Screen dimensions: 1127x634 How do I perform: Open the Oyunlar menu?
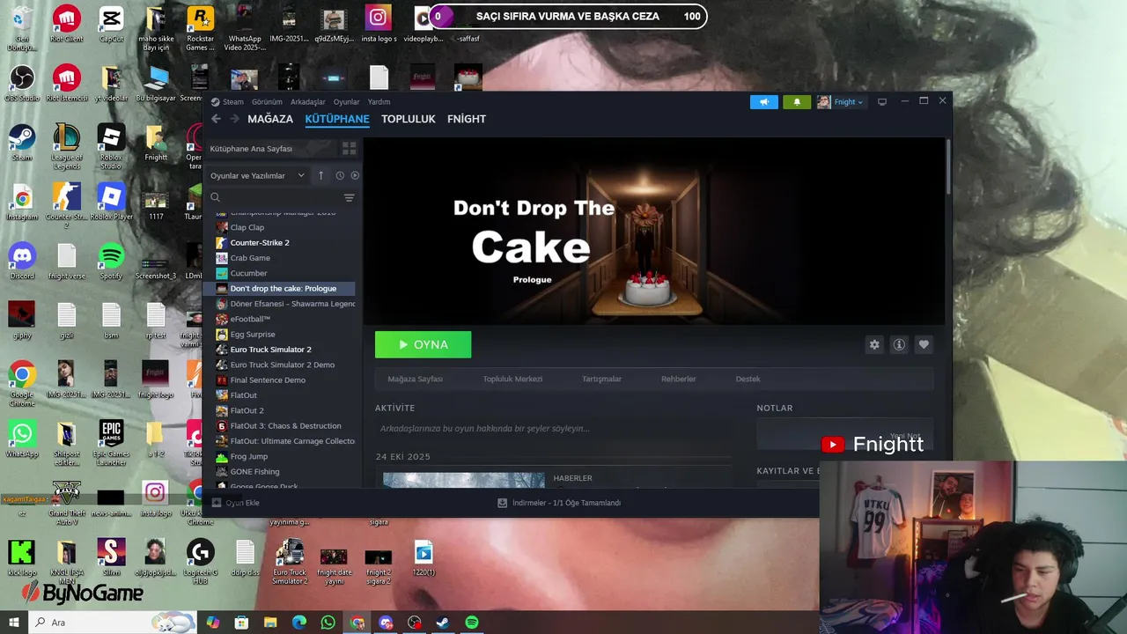pos(347,102)
